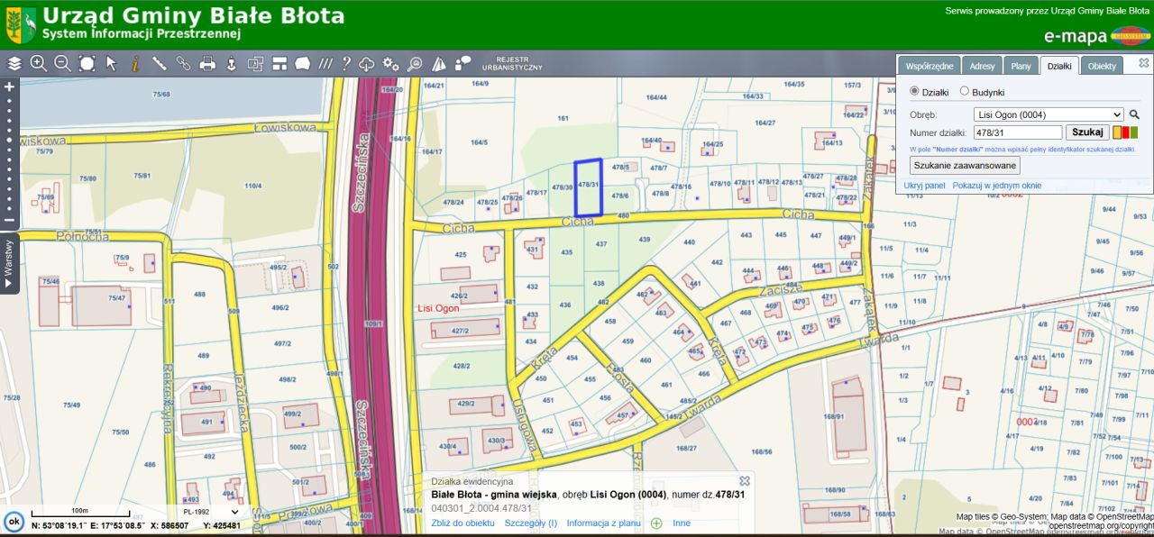
Task: Switch to the Współrzędne tab
Action: click(x=929, y=66)
